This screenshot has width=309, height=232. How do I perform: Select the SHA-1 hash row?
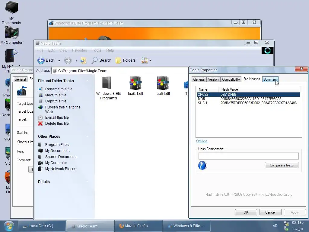pyautogui.click(x=249, y=103)
